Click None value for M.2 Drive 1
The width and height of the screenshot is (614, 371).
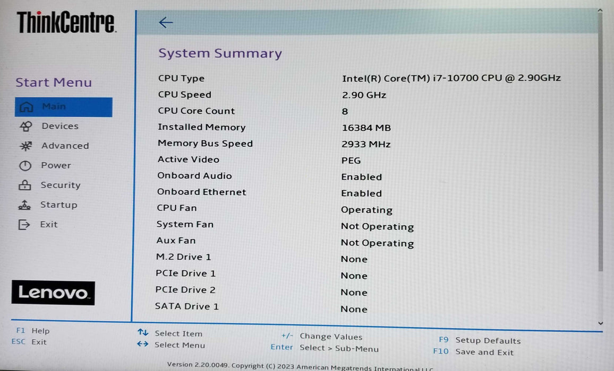[354, 259]
